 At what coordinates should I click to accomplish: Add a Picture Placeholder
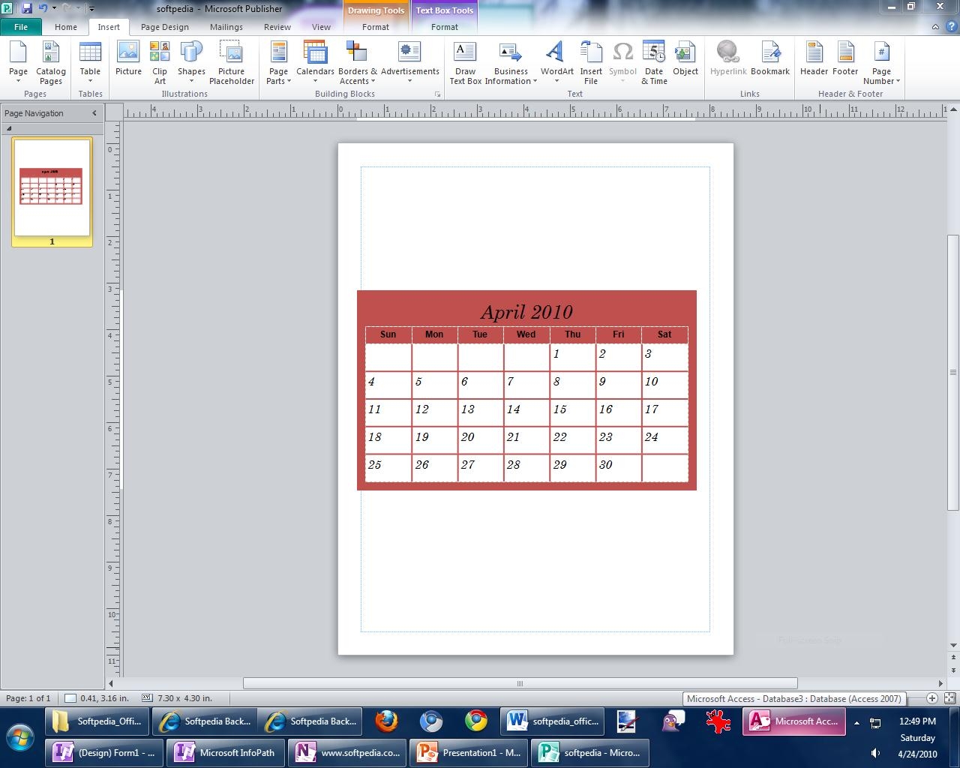coord(231,63)
